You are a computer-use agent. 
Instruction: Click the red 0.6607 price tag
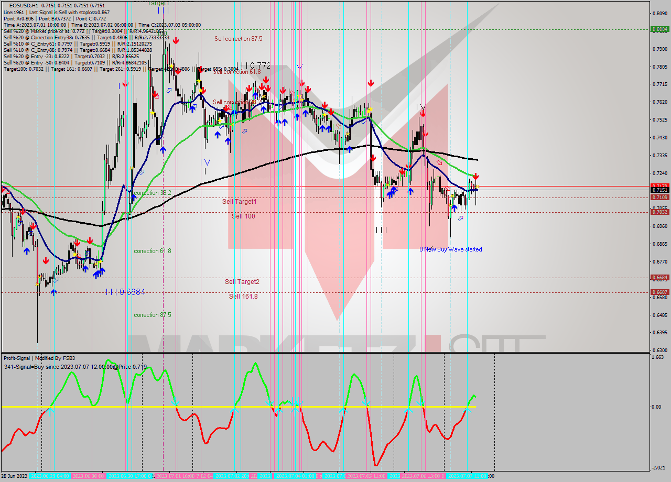pos(659,292)
